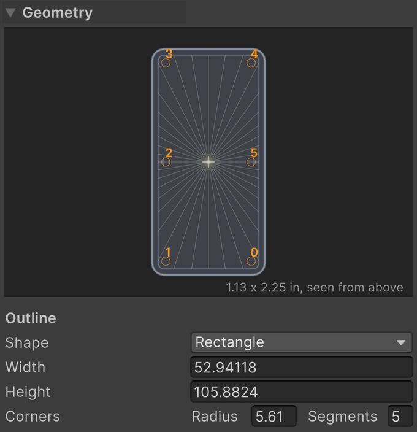Click the Corners label
Viewport: 417px width, 432px height.
click(x=33, y=416)
